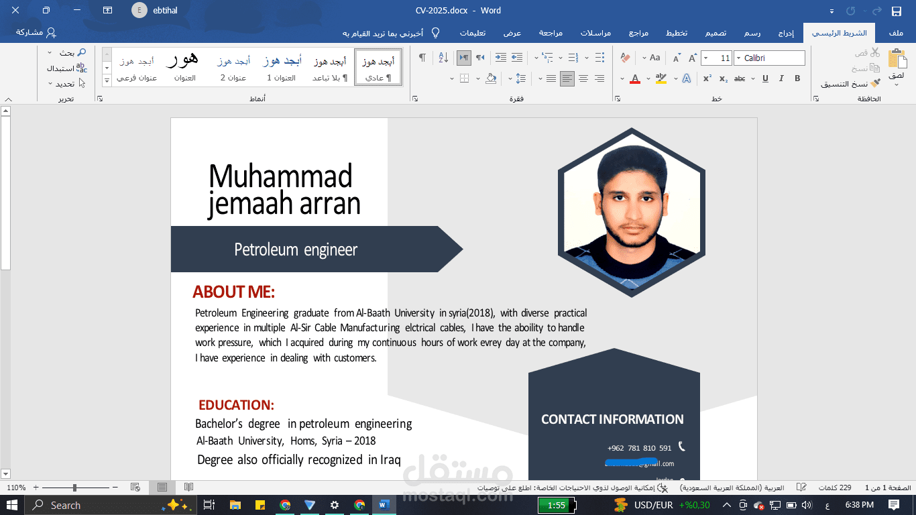
Task: Justify paragraph text
Action: (551, 78)
